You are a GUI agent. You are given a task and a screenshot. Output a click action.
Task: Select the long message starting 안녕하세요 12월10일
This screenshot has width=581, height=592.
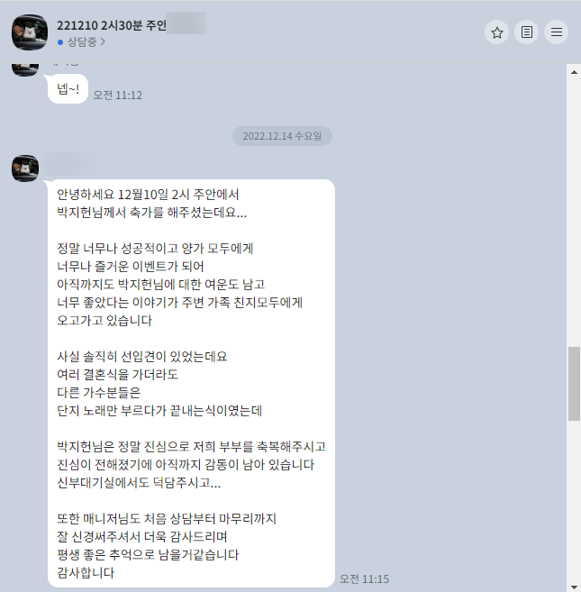click(191, 383)
